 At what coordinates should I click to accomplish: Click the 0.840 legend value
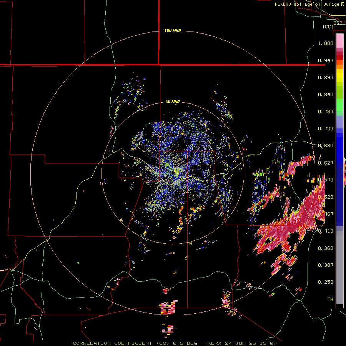click(326, 95)
